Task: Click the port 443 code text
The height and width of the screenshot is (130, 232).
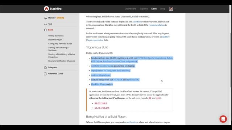Action: [158, 98]
